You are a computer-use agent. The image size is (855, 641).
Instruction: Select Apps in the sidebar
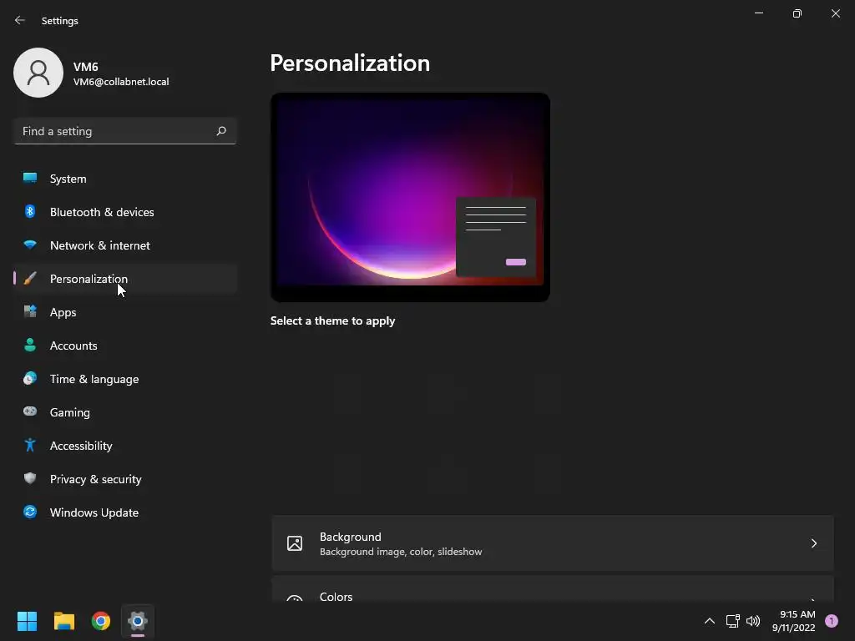point(125,312)
